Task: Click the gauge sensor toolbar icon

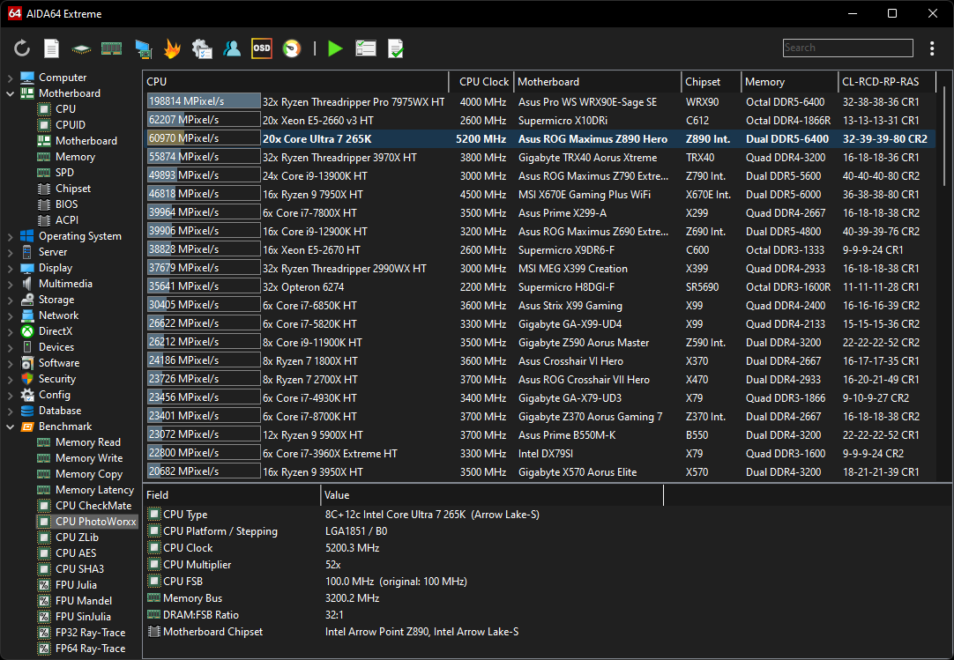Action: [292, 48]
